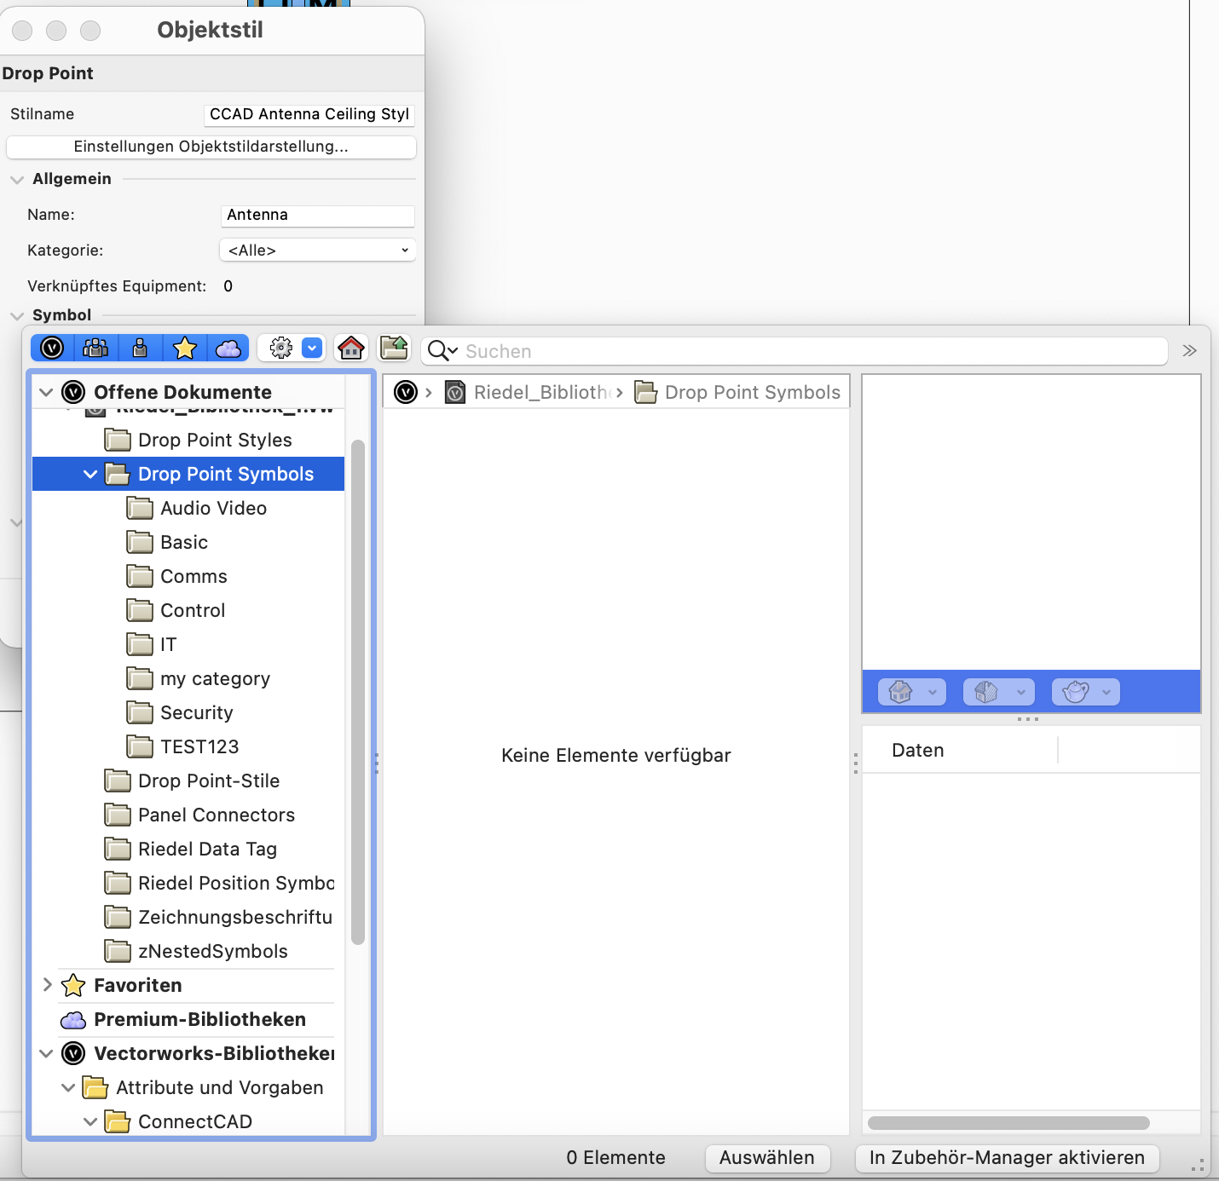Click the Favorites star filter icon
Screen dimensions: 1219x1181
[x=184, y=348]
